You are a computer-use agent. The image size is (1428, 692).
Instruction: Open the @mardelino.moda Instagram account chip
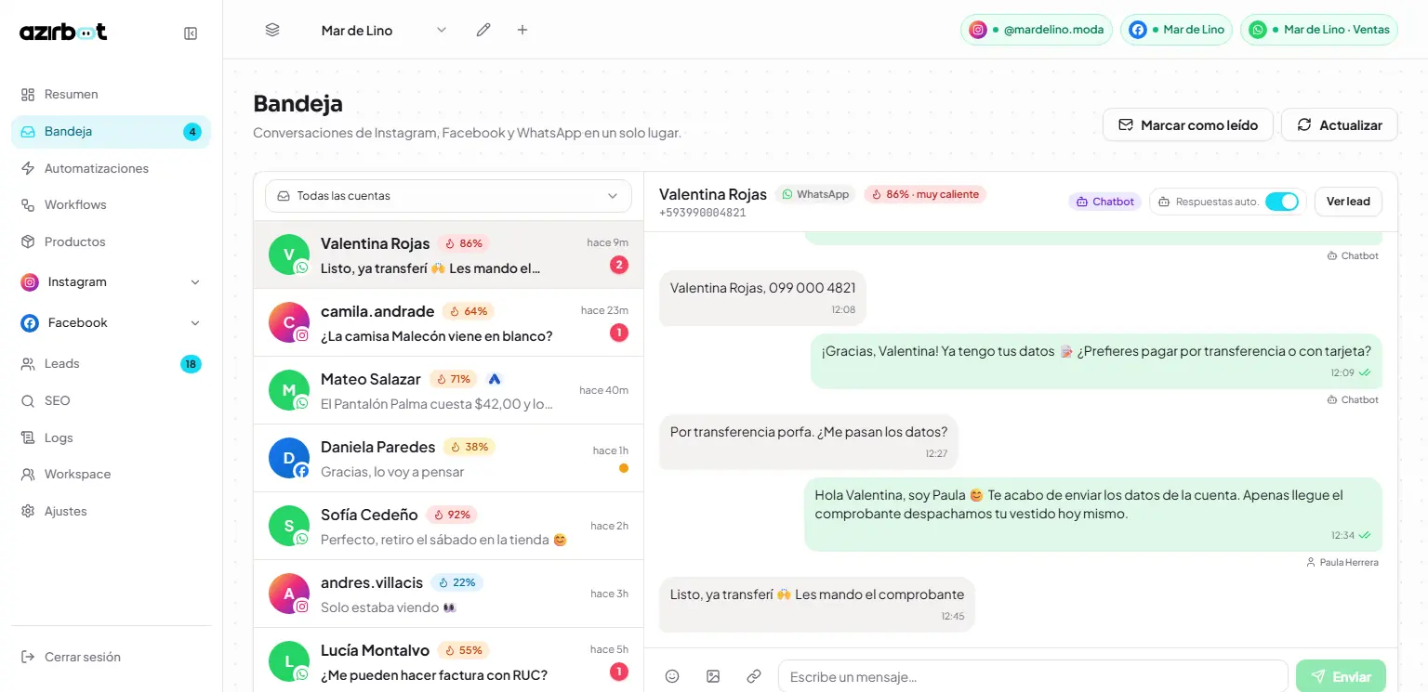point(1037,30)
